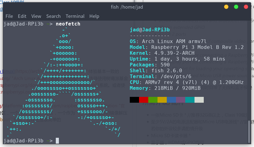Click the 'Model: Raspberry Pi 3 Model B' line

click(x=186, y=47)
